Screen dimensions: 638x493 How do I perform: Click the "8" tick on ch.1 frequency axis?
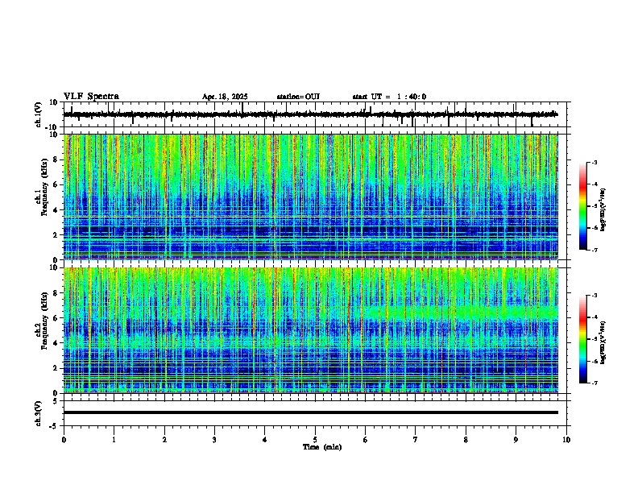56,159
